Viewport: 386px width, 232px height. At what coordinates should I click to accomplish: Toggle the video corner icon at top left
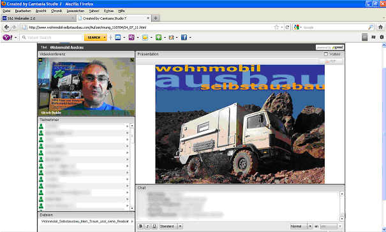tap(40, 60)
